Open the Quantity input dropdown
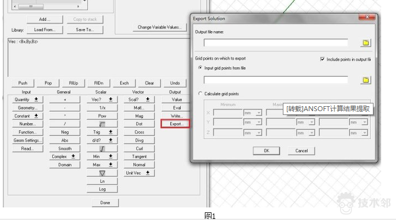Screen dimensions: 396x220 click(26, 100)
